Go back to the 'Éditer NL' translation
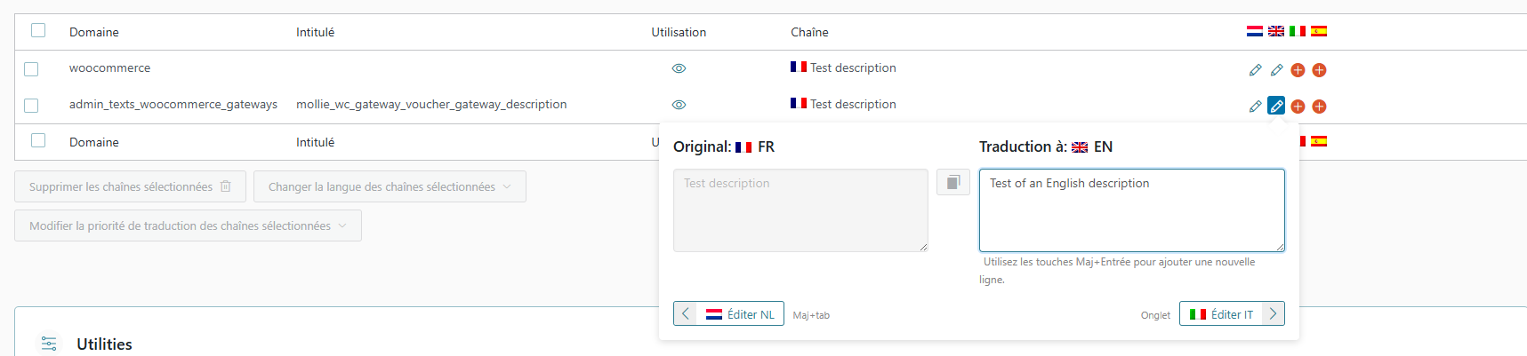 [x=728, y=314]
